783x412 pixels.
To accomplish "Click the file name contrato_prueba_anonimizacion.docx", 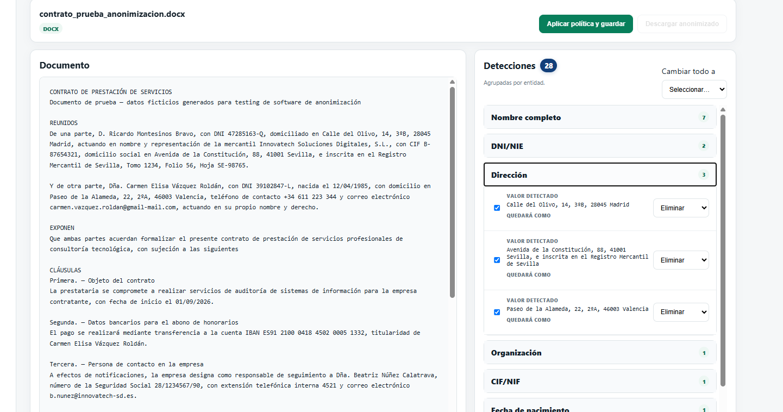I will [x=112, y=14].
